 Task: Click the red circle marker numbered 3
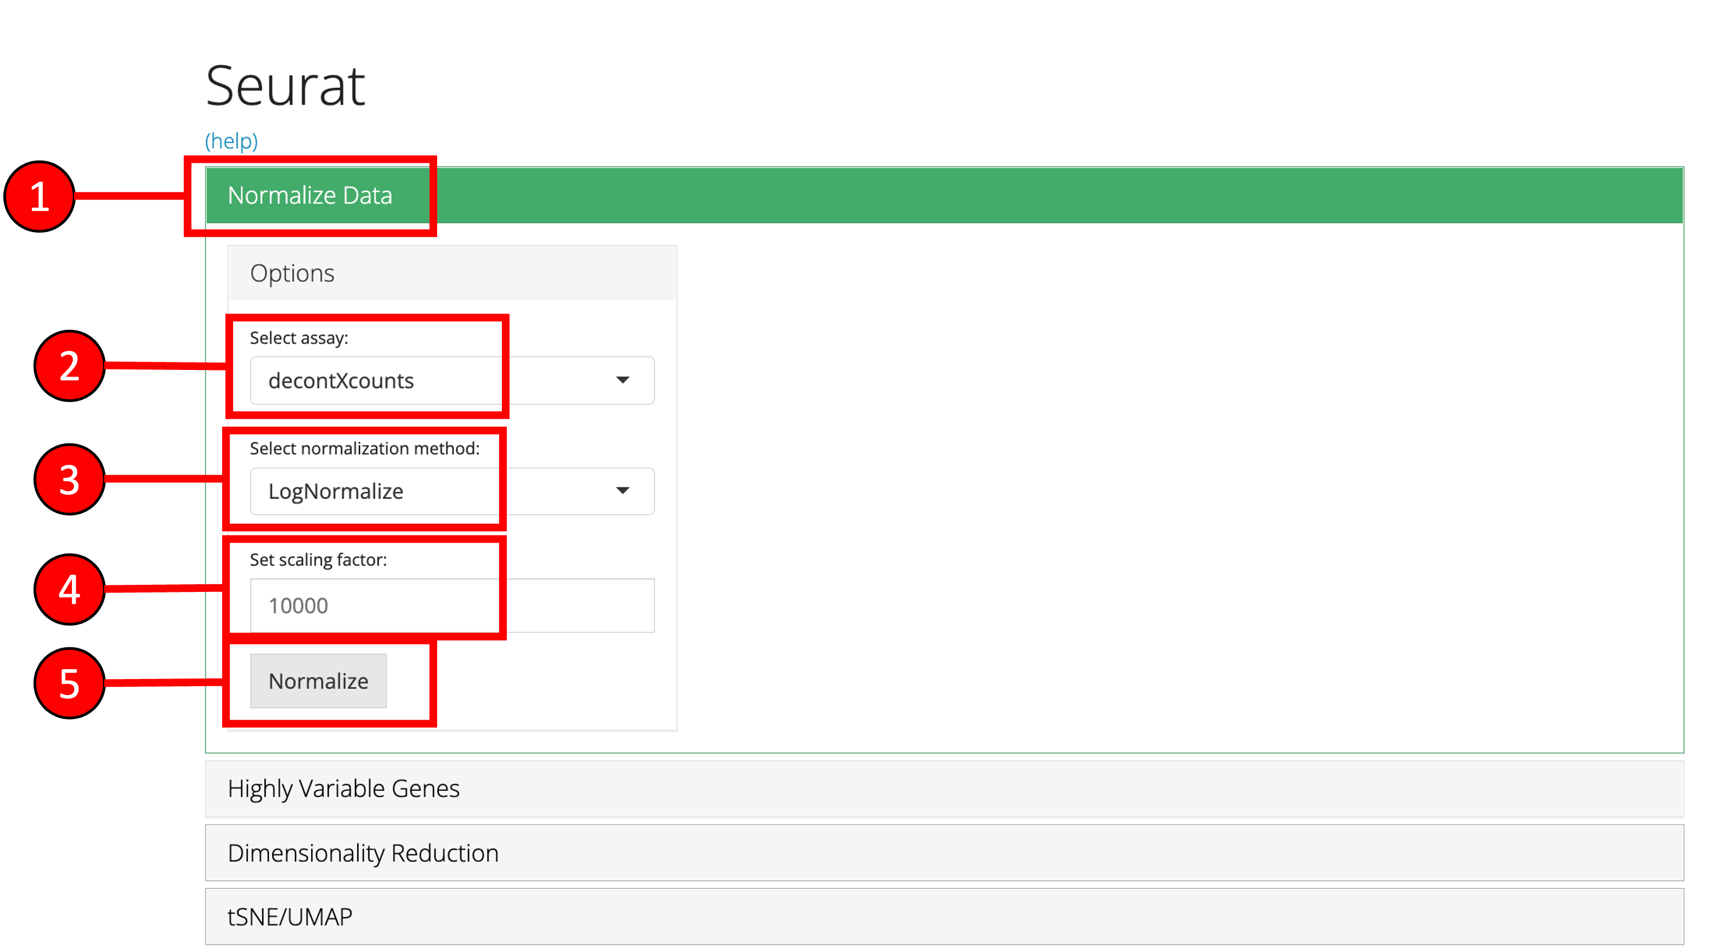(69, 480)
